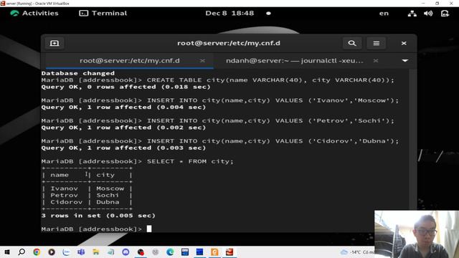Open the clock showing Dec 8 18:48

[229, 13]
